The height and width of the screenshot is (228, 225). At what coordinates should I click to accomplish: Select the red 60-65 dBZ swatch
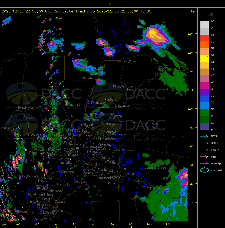(x=204, y=38)
